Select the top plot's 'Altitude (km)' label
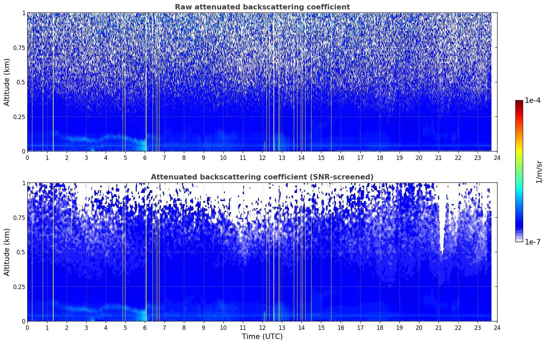This screenshot has height=344, width=546. click(7, 82)
